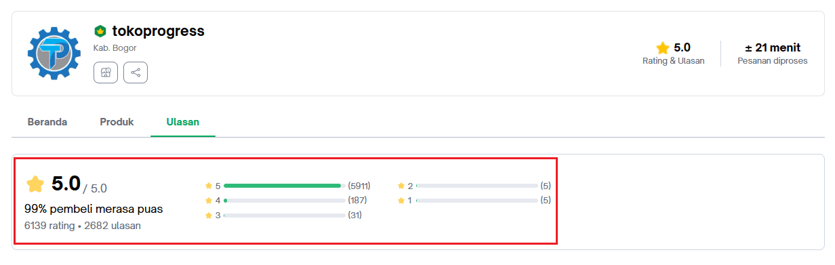Share the tokoprogress shop
This screenshot has width=835, height=265.
click(136, 73)
